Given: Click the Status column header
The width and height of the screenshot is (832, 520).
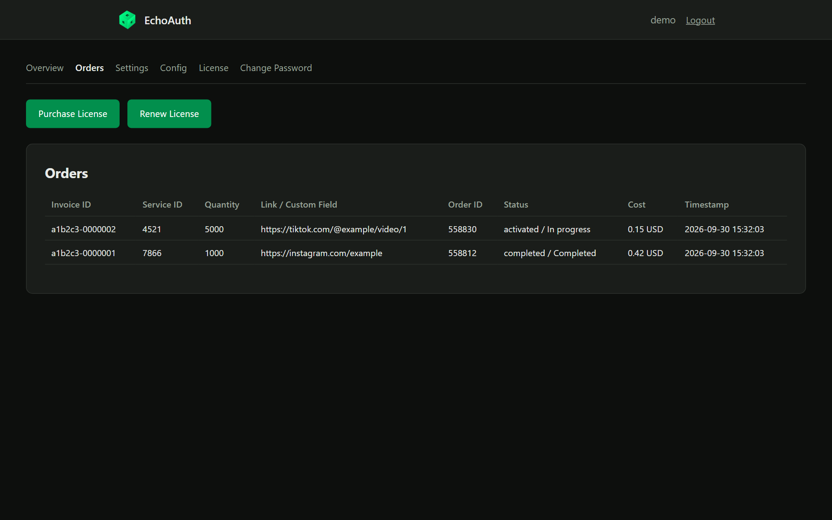Looking at the screenshot, I should coord(516,205).
